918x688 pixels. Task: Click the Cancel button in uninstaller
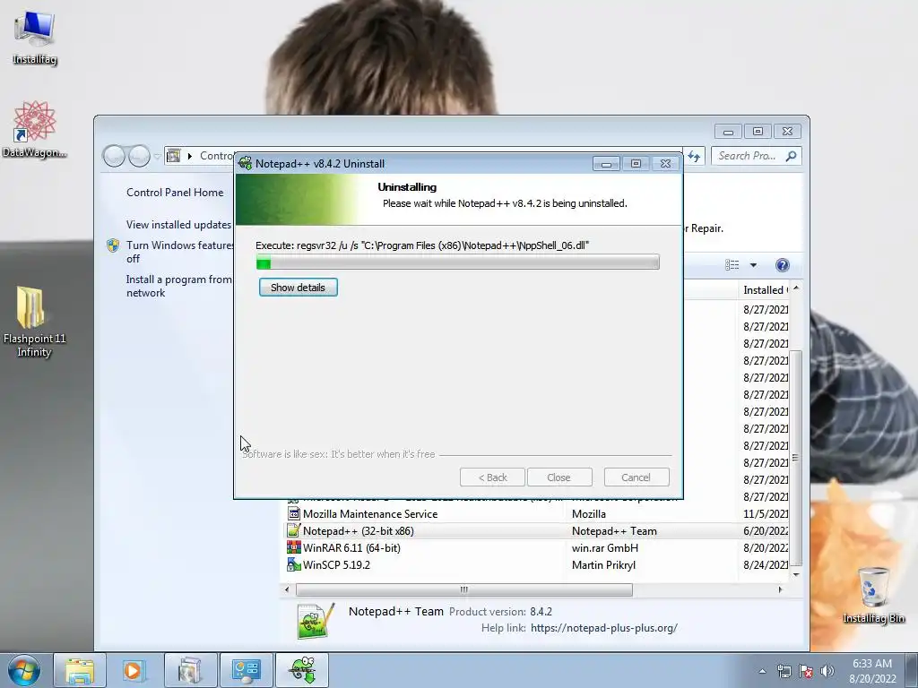[x=636, y=477]
